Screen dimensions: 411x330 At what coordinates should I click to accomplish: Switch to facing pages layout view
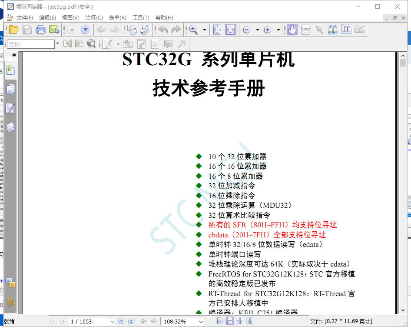[x=250, y=321]
